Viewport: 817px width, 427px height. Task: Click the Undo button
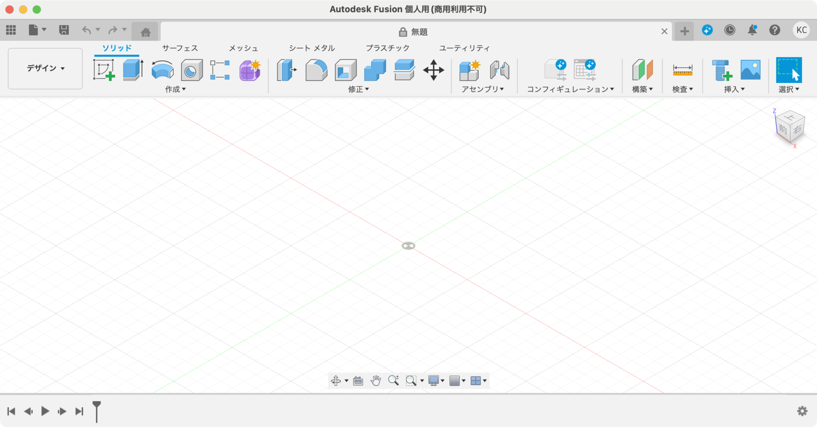[87, 30]
